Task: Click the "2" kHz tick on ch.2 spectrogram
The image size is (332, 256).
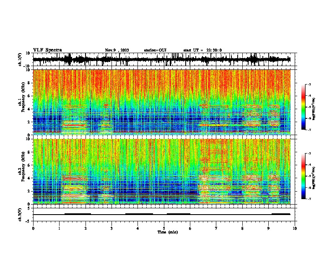Action: tap(29, 191)
